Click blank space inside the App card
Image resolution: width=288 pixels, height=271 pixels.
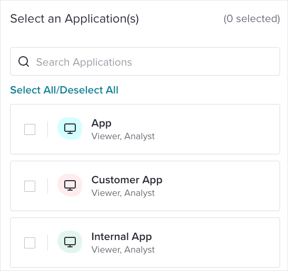click(x=217, y=129)
